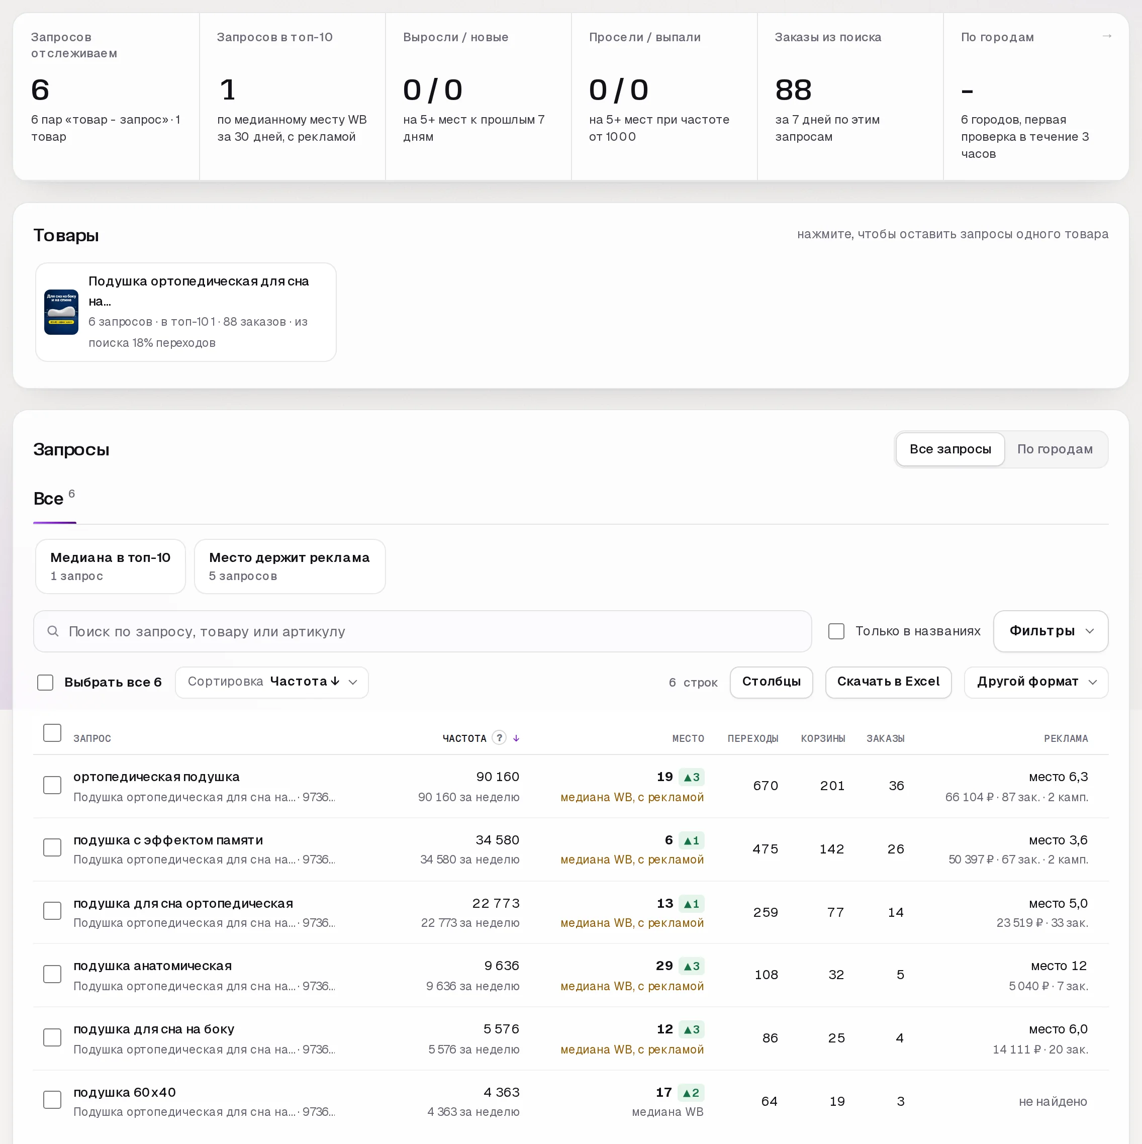1142x1144 pixels.
Task: Select the Подушка ортопедическая product card
Action: point(186,312)
